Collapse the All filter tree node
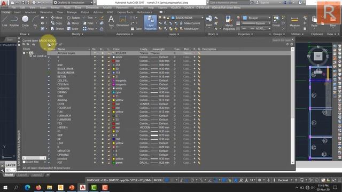 24,53
